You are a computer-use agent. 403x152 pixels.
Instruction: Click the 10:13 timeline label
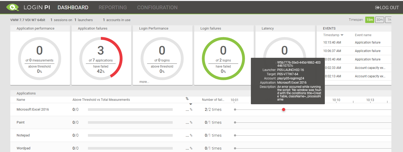[370, 100]
